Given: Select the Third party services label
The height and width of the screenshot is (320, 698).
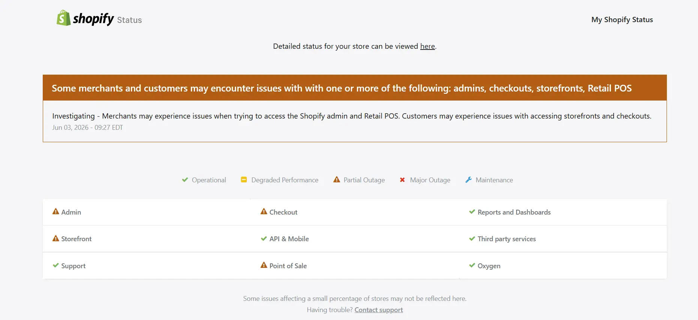Looking at the screenshot, I should pyautogui.click(x=506, y=239).
